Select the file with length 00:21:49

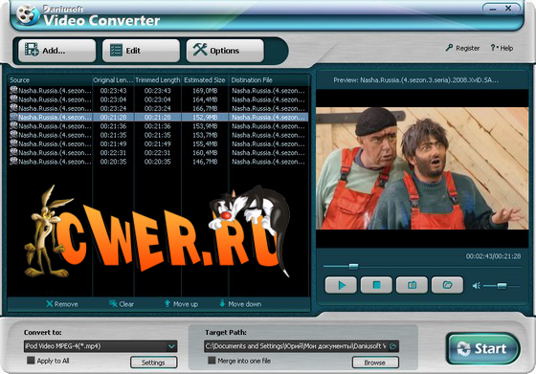click(x=158, y=143)
